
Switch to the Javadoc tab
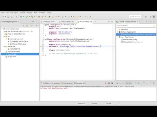point(56,83)
